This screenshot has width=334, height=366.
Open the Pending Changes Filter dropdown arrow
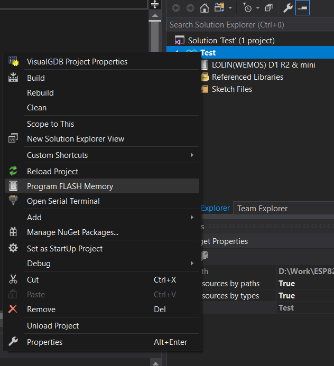click(258, 8)
